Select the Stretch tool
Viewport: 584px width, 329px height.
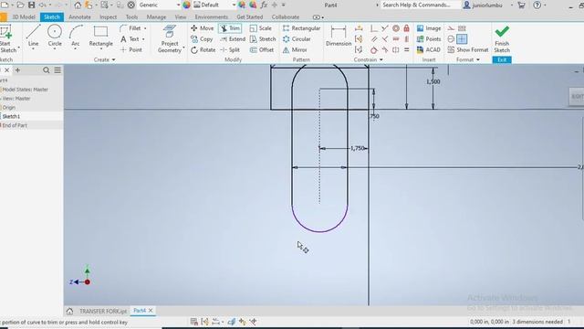[263, 39]
